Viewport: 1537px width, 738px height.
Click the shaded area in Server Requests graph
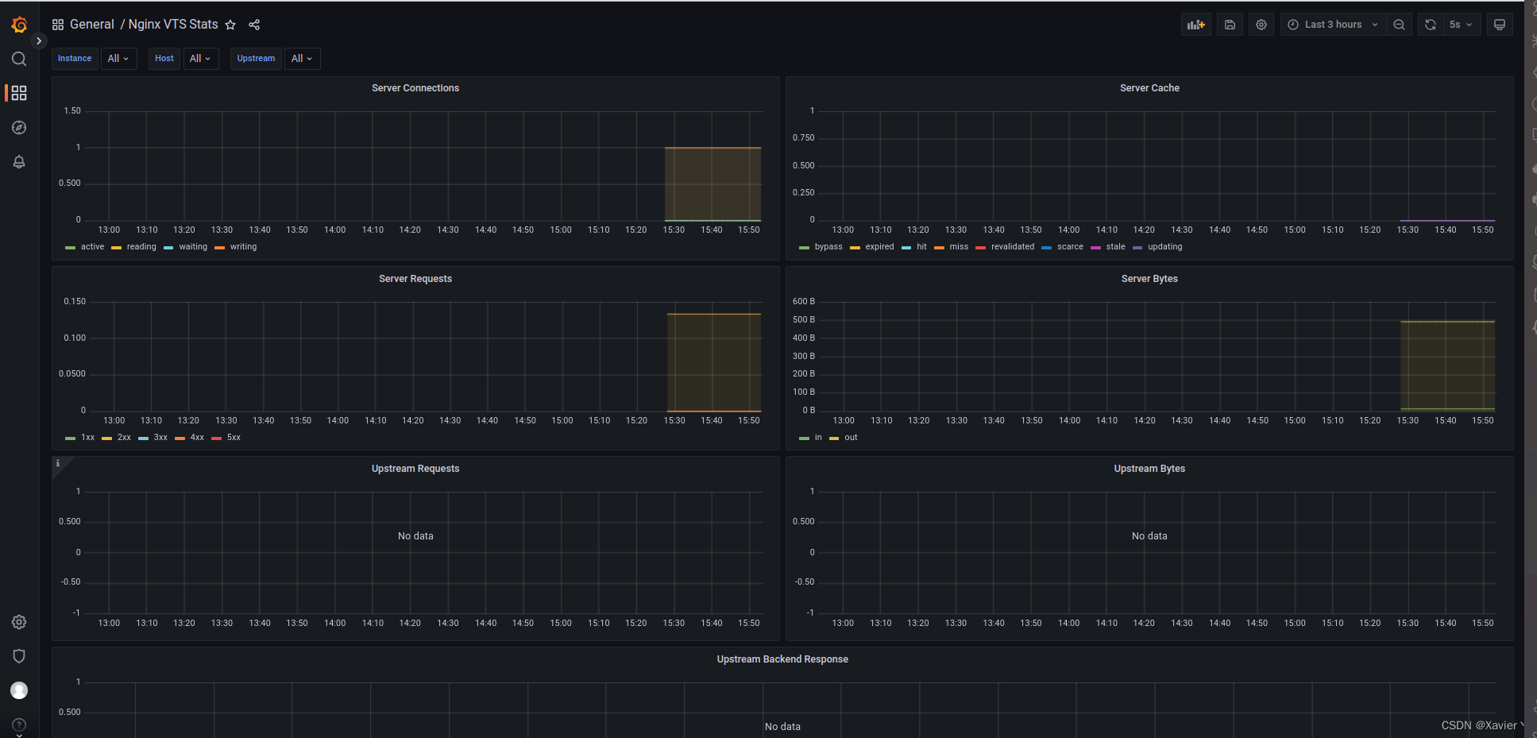pos(714,362)
